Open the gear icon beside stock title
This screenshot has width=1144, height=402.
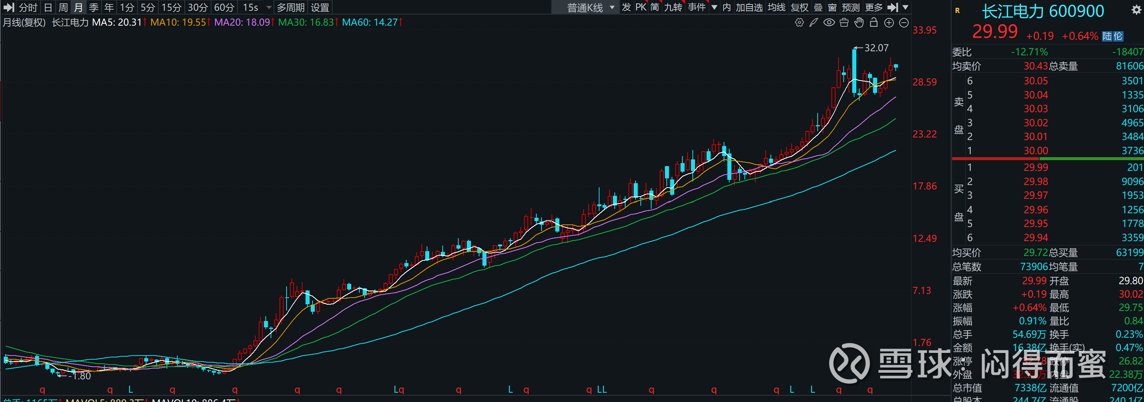point(1136,10)
